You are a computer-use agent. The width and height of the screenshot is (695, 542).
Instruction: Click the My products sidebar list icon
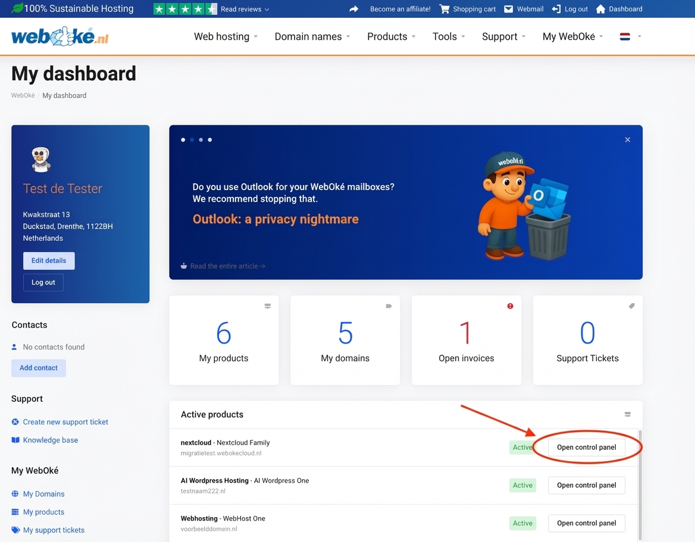click(15, 512)
